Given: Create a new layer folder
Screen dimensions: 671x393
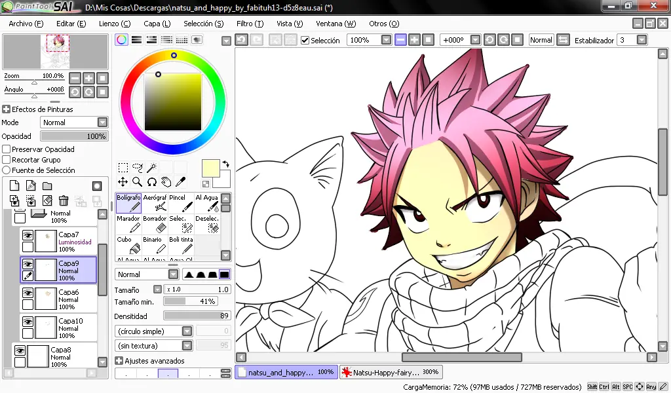Looking at the screenshot, I should coord(47,185).
